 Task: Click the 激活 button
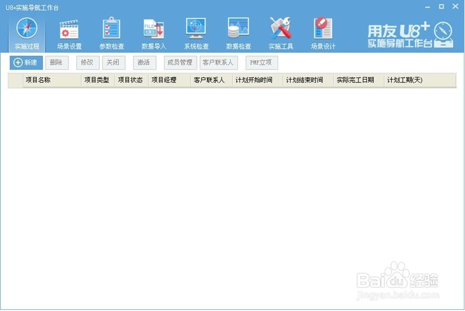tap(144, 63)
